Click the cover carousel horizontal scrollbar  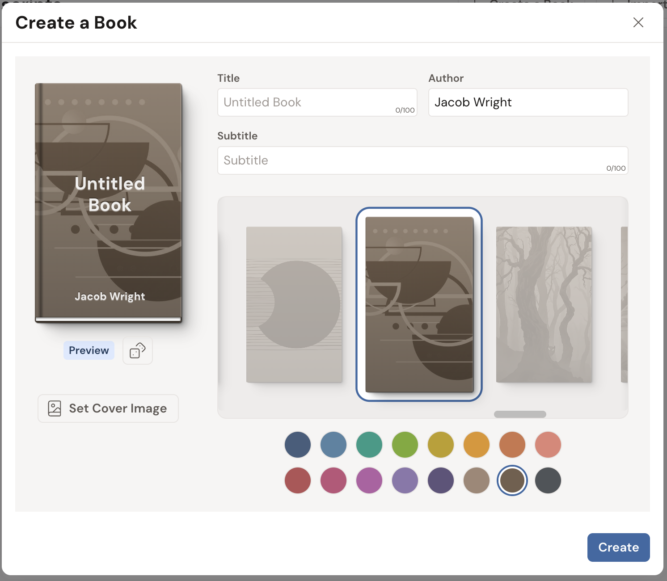(x=520, y=414)
